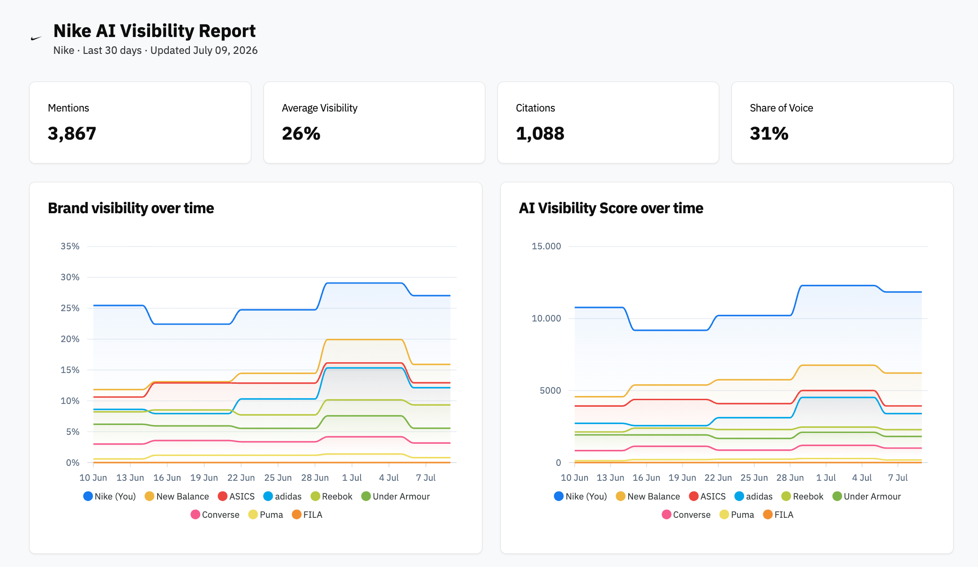Click Puma yellow swatch in Brand visibility legend
Image resolution: width=978 pixels, height=567 pixels.
tap(253, 515)
